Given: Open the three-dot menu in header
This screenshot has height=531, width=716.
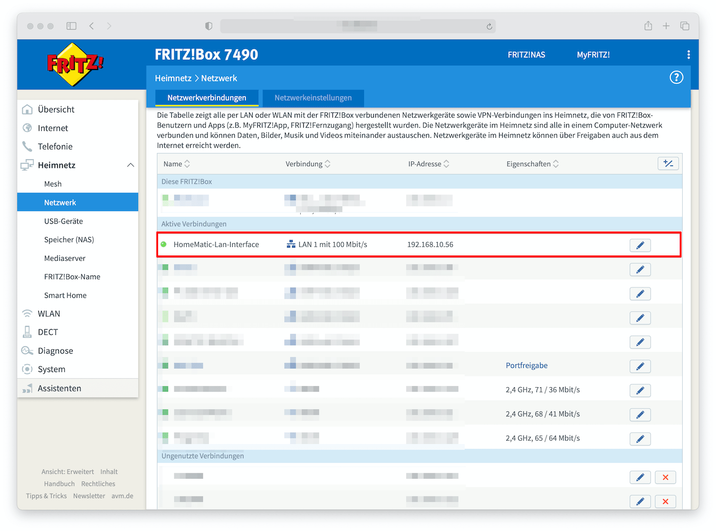Looking at the screenshot, I should (x=688, y=55).
